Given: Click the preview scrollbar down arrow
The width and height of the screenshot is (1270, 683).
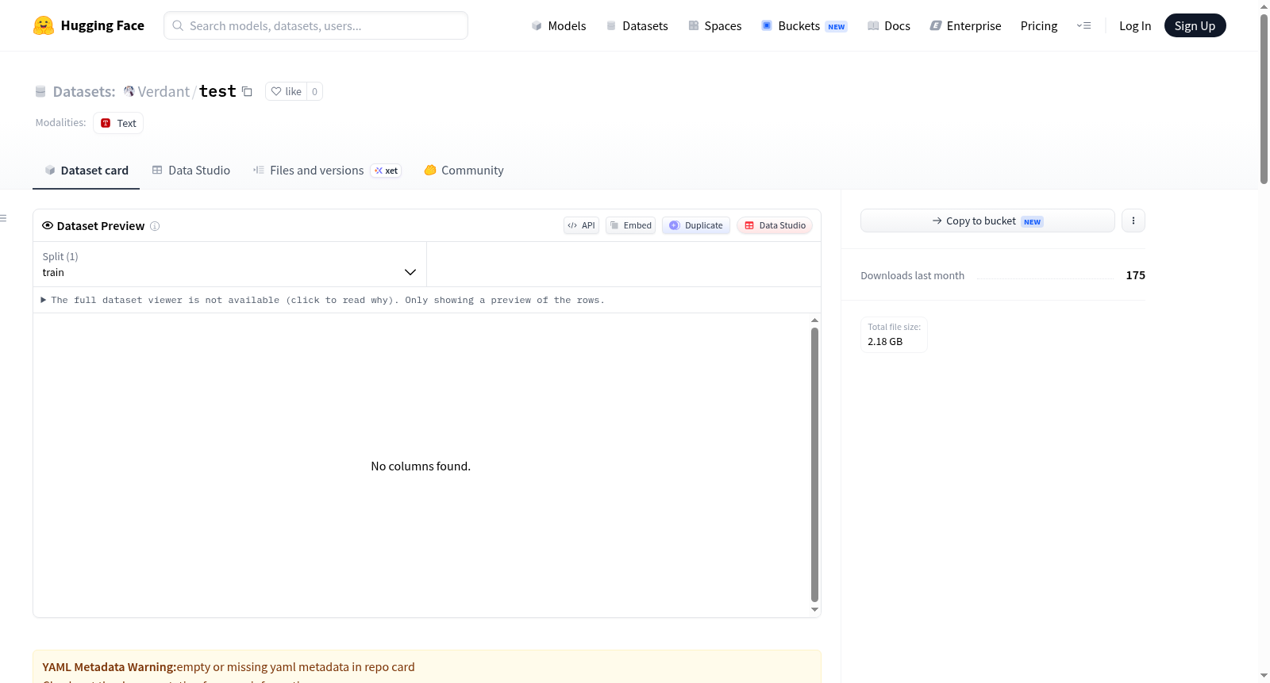Looking at the screenshot, I should click(x=814, y=610).
